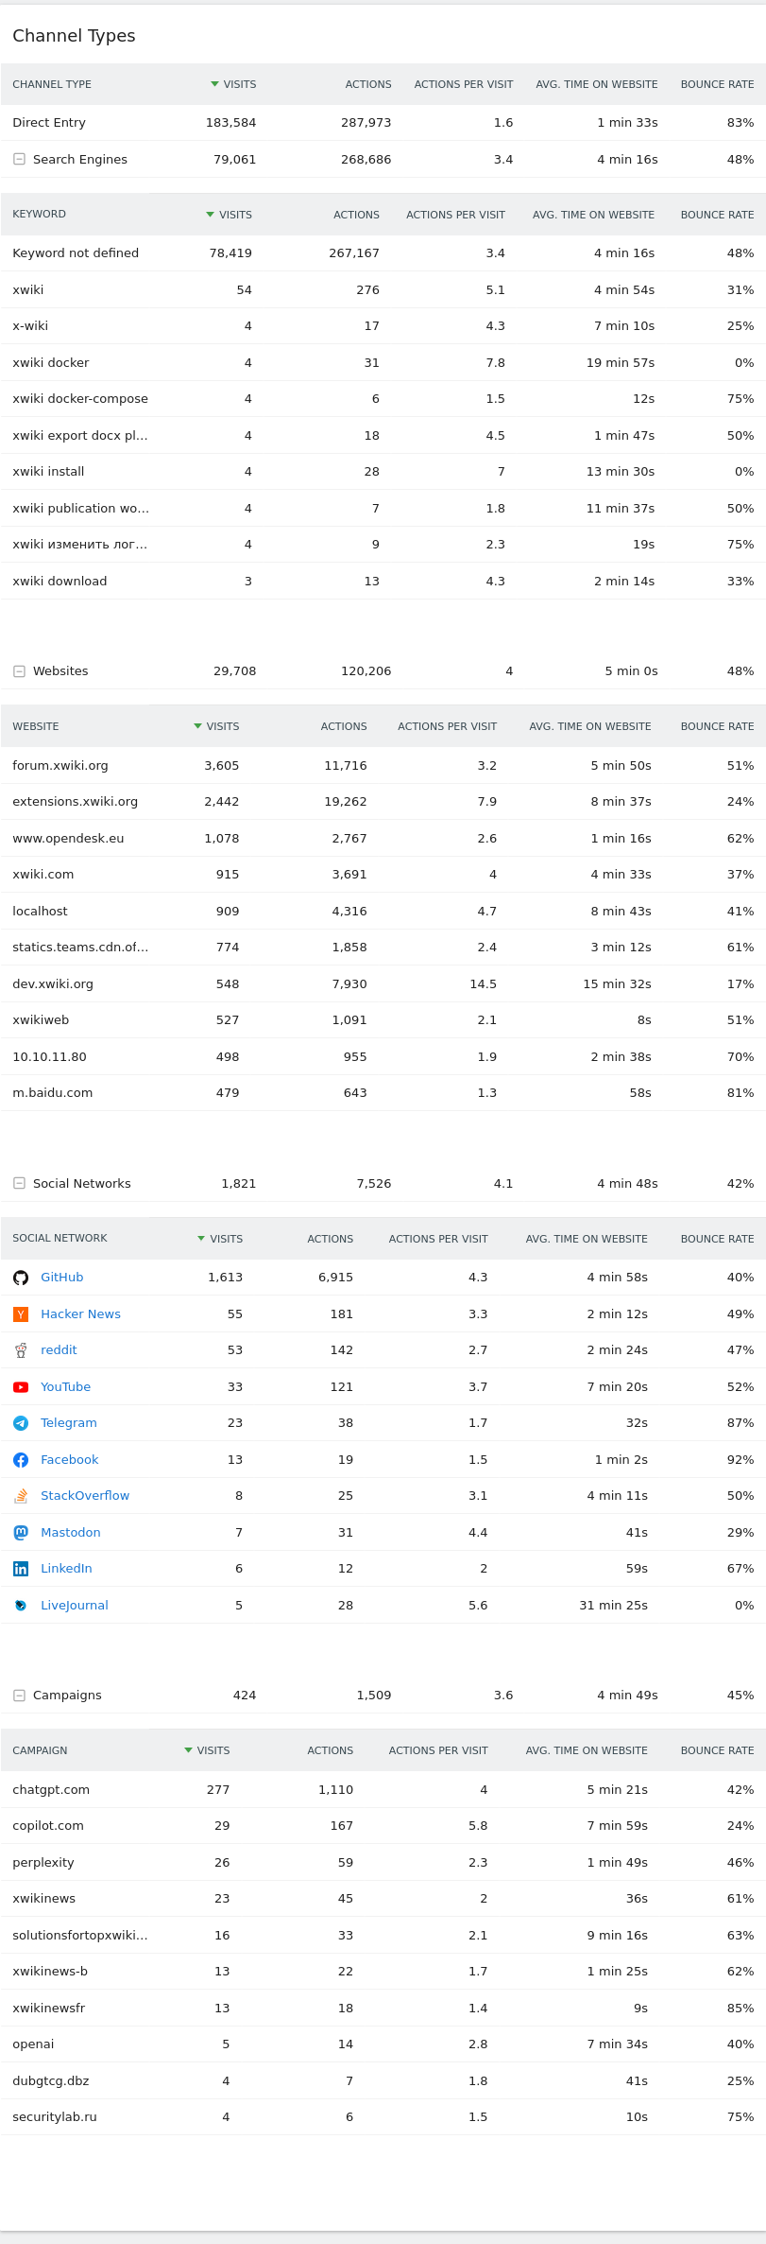766x2244 pixels.
Task: Click the reddit alien icon
Action: tap(21, 1350)
